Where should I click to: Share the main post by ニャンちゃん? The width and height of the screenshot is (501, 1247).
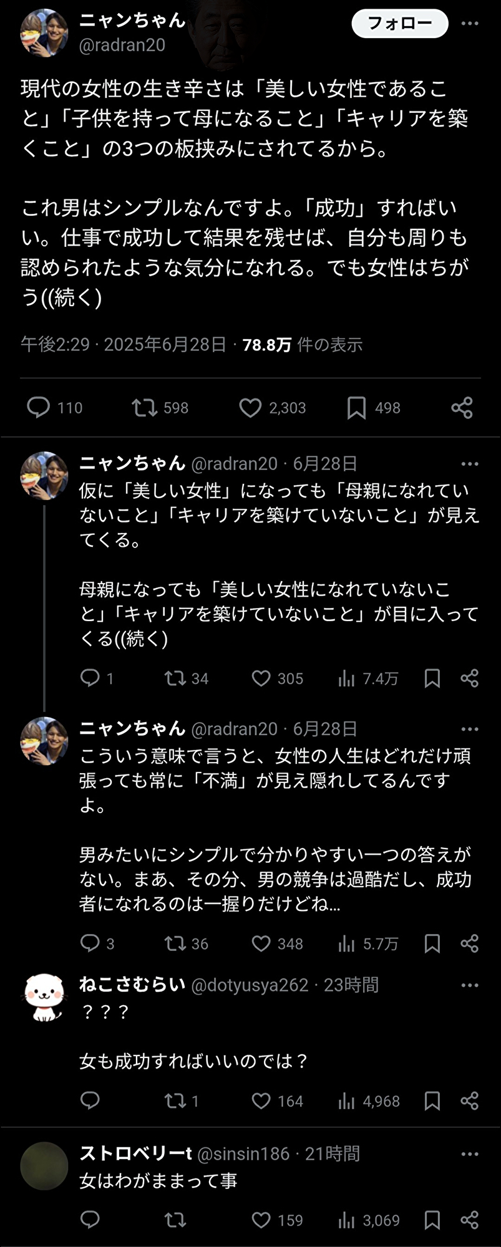(462, 408)
